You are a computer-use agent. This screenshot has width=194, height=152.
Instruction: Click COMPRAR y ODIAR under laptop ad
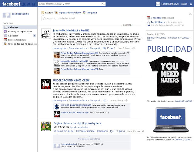(x=182, y=140)
